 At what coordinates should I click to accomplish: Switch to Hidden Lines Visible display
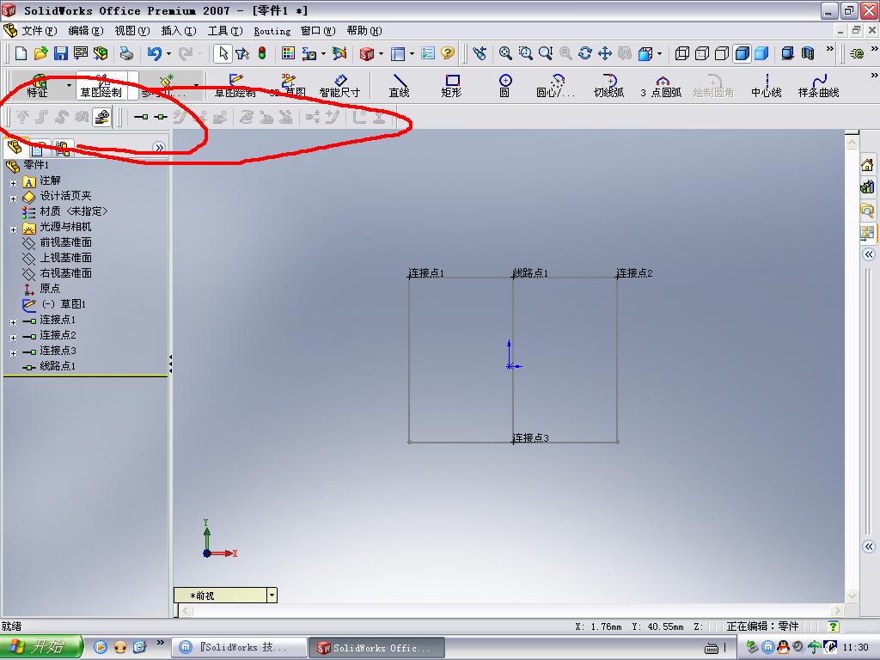tap(702, 53)
